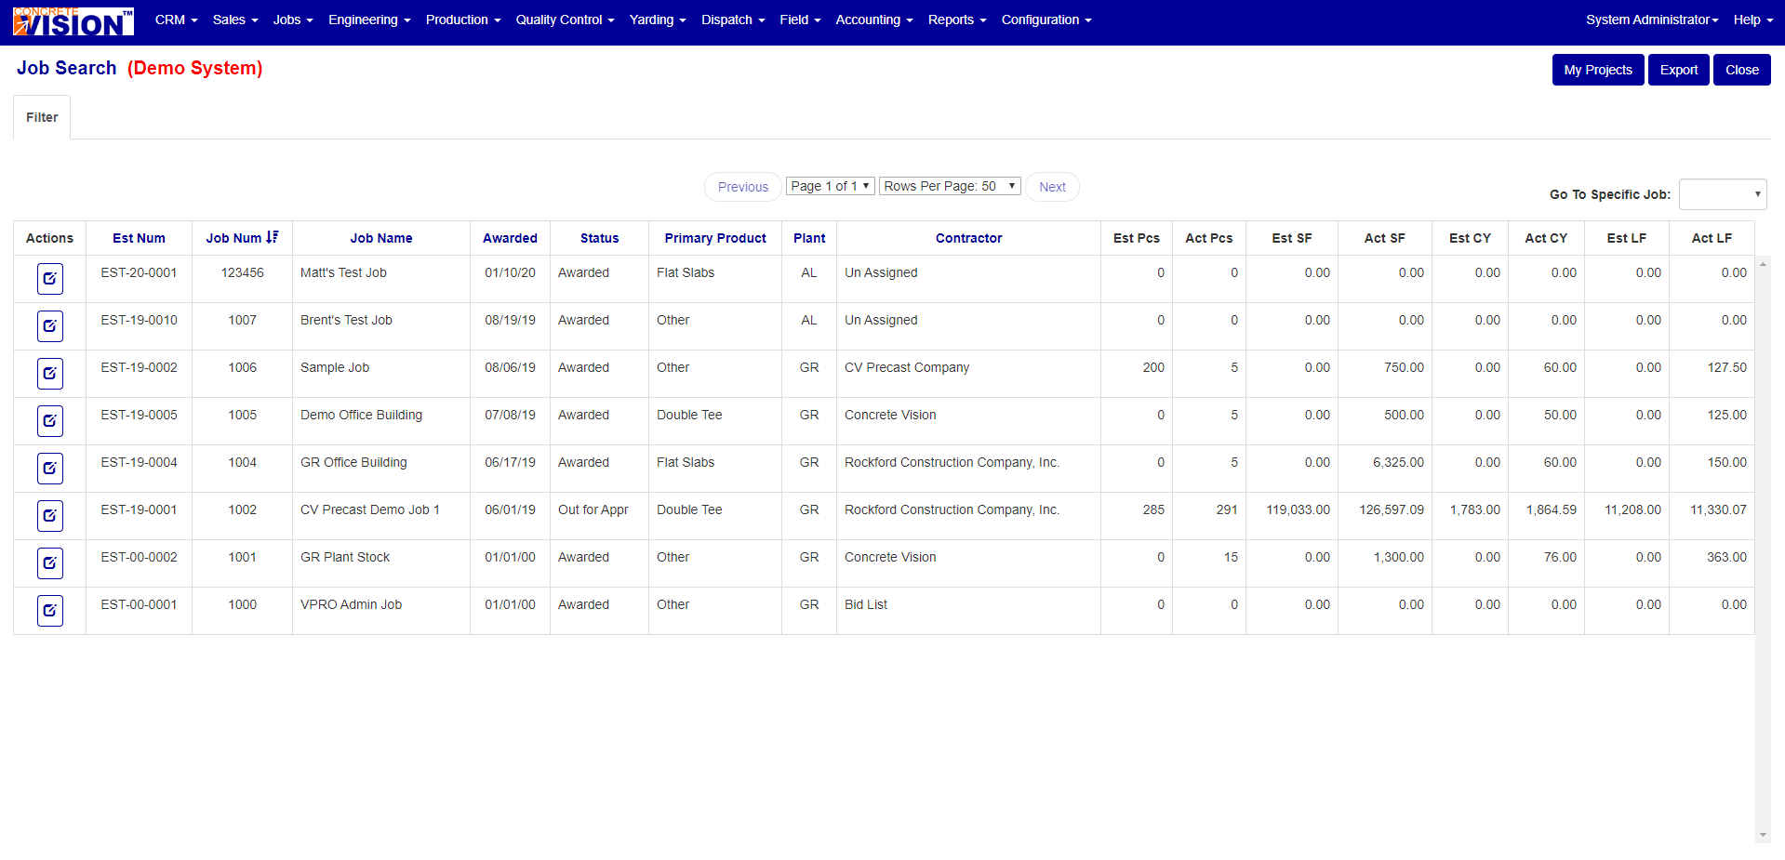Image resolution: width=1785 pixels, height=860 pixels.
Task: Click the GR Plant Stock job name
Action: pyautogui.click(x=345, y=557)
